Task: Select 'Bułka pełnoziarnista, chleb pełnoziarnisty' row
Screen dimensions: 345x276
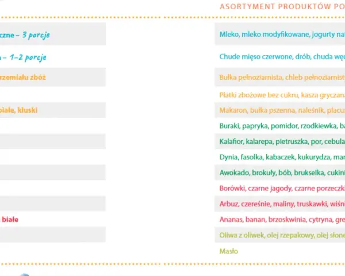Action: click(x=280, y=77)
